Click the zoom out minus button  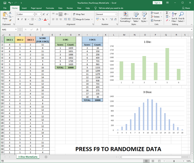[x=164, y=161]
